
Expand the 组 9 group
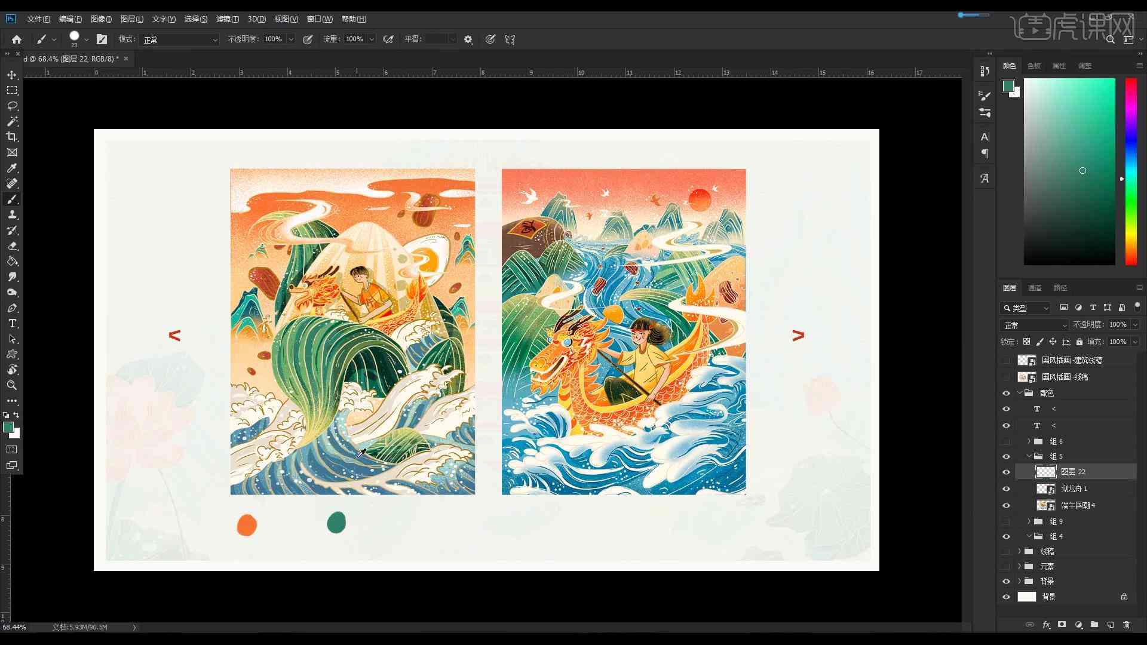pos(1029,521)
